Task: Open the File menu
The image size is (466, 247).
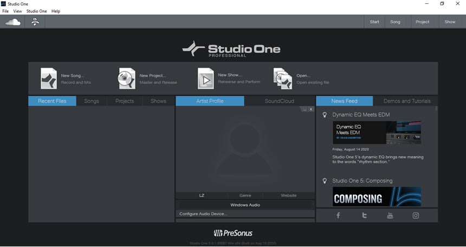Action: click(5, 11)
